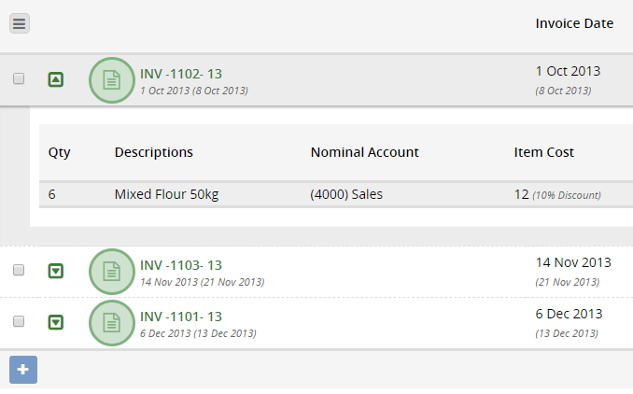
Task: Sort by Invoice Date column header
Action: (574, 23)
